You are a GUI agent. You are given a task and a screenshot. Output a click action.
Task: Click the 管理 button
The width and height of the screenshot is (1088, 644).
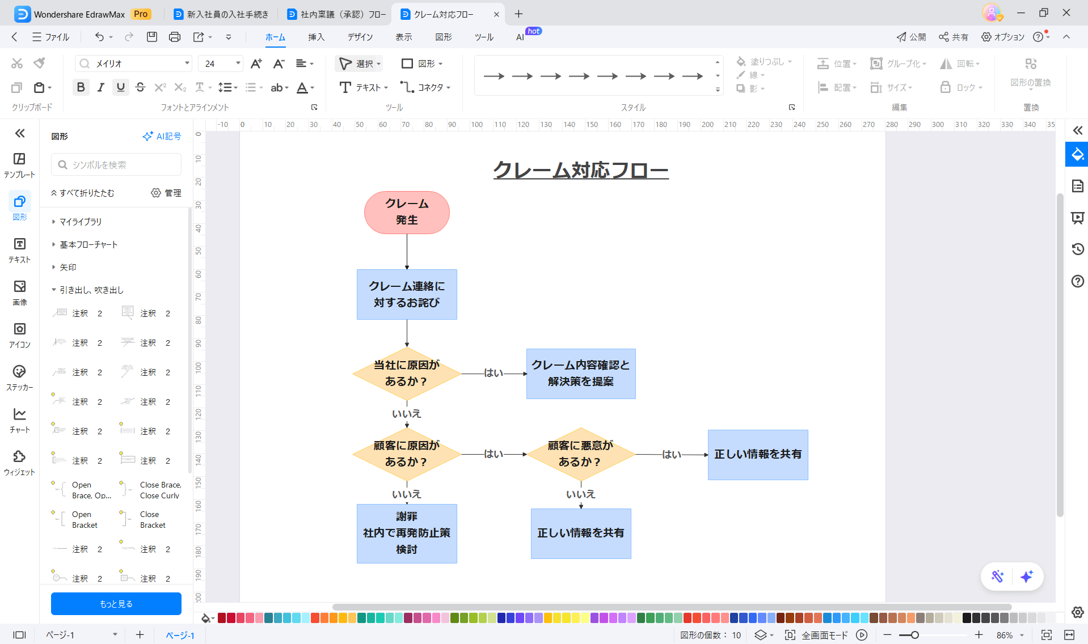166,193
